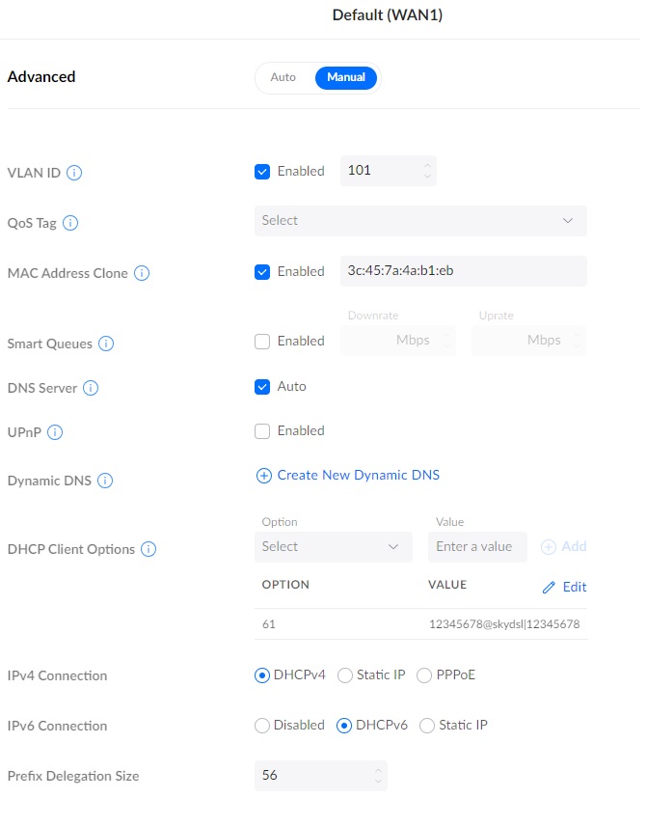Increment VLAN ID with the stepper up arrow
The image size is (647, 826).
[x=427, y=165]
